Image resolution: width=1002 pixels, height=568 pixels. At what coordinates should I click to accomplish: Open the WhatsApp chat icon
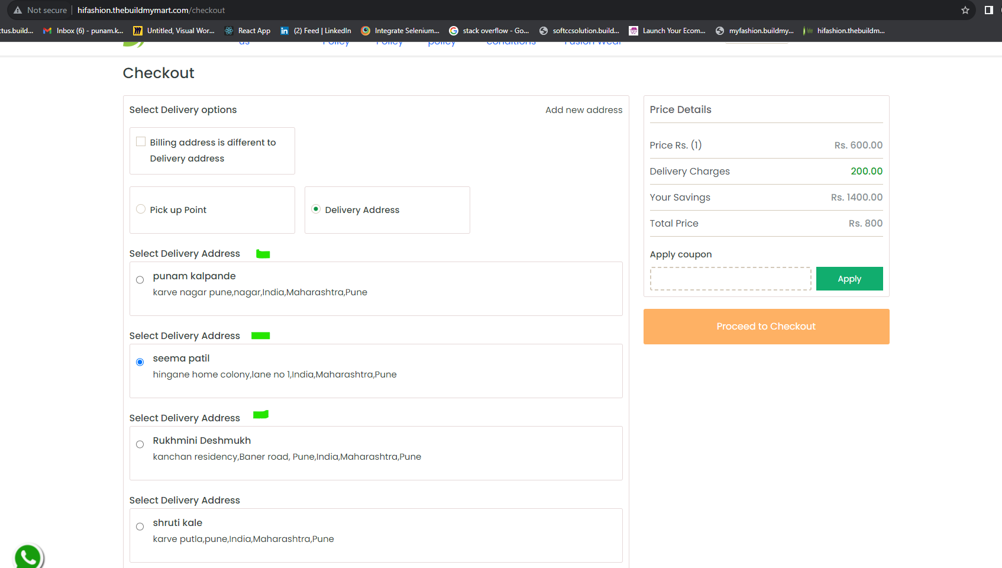tap(28, 557)
